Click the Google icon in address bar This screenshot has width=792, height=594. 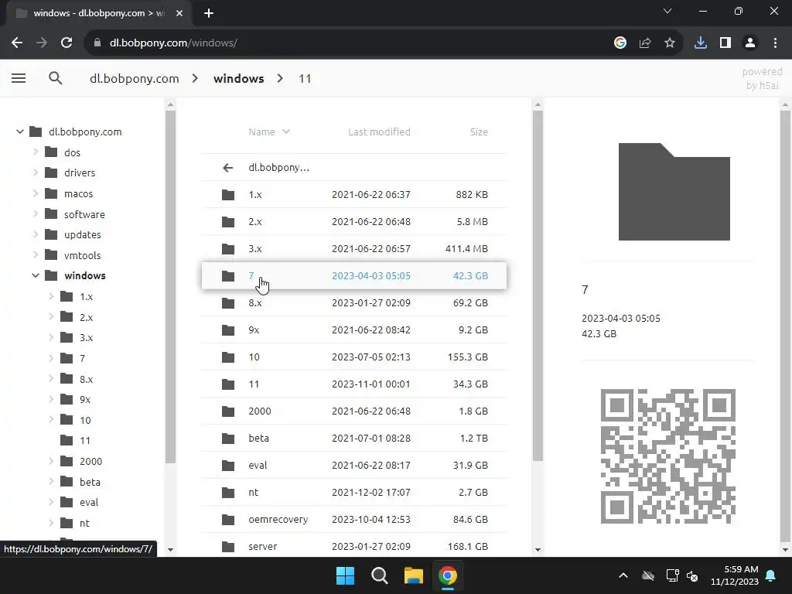point(620,43)
